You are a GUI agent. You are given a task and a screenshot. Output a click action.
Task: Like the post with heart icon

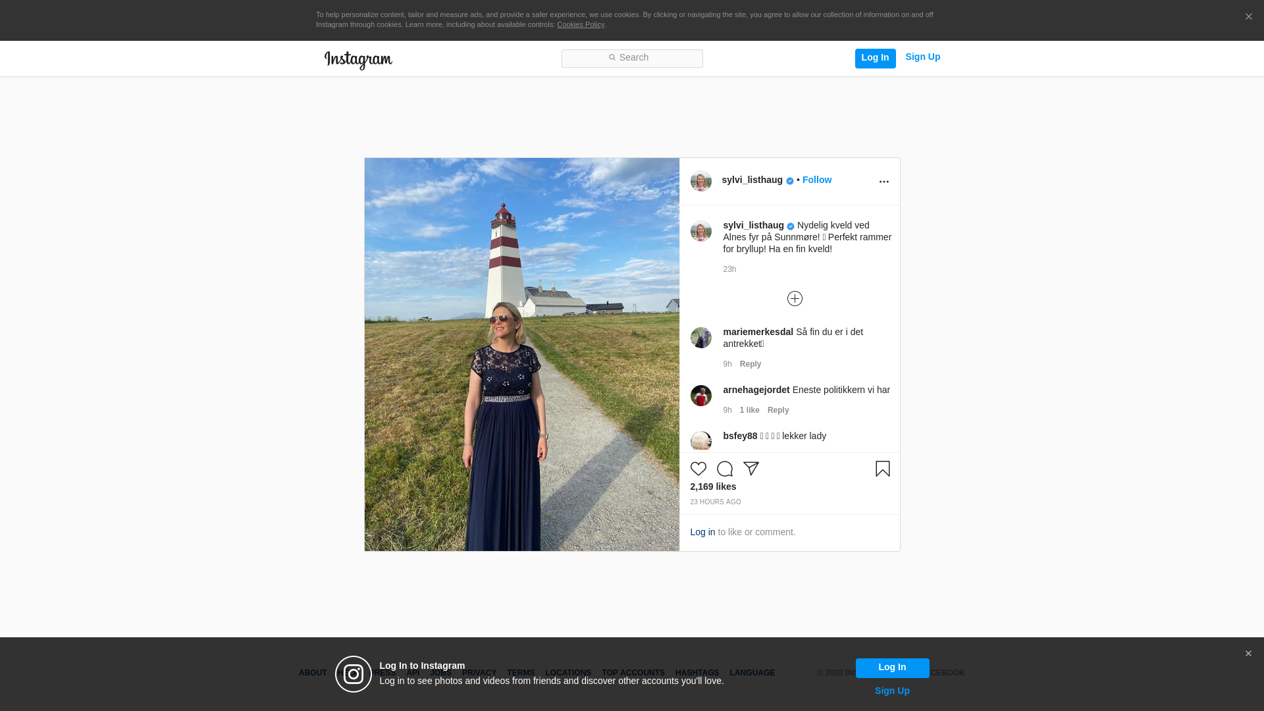click(698, 469)
